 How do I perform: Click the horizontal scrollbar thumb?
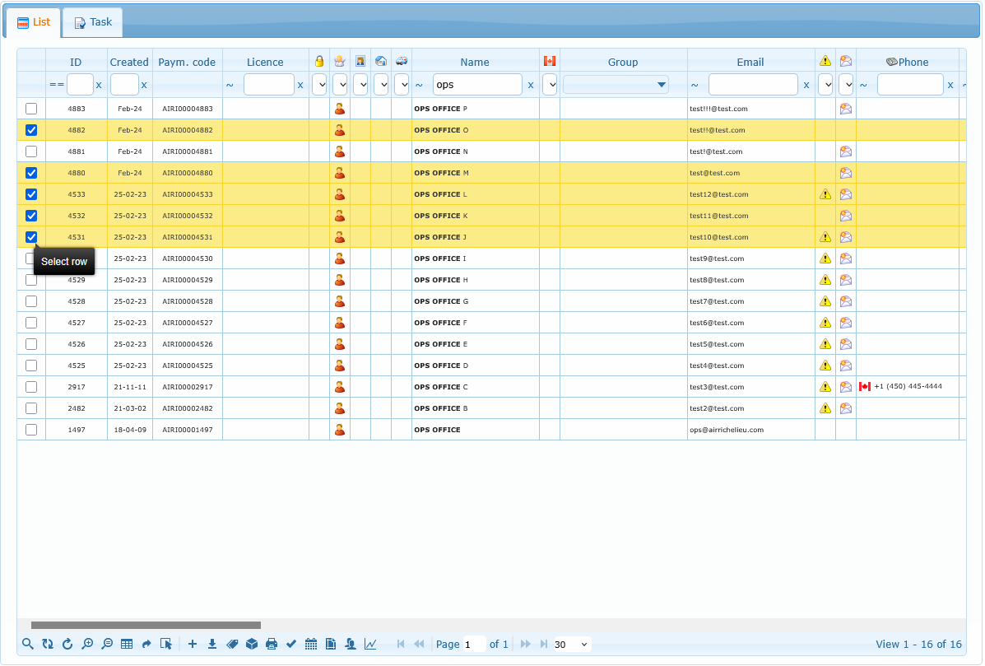146,626
